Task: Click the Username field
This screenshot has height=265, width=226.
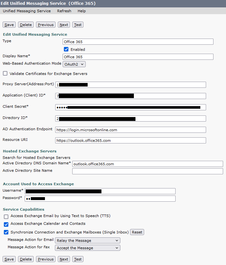Action: (100, 191)
